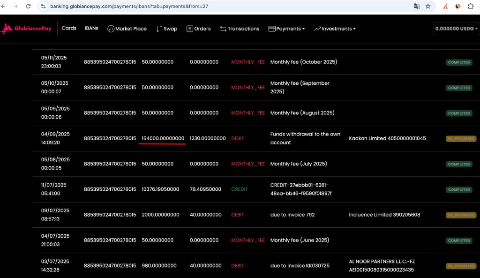Click 'Kadkon Limited 4050000001045' recipient text
The image size is (480, 278).
[387, 138]
